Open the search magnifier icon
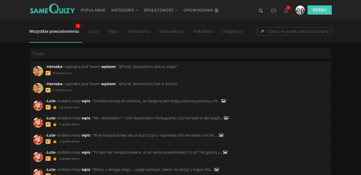The image size is (361, 175). coord(261,11)
